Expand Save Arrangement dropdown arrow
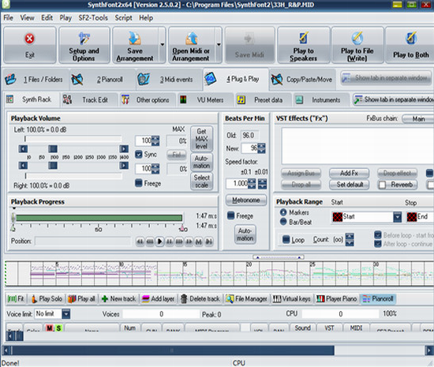This screenshot has height=367, width=434. (x=163, y=45)
